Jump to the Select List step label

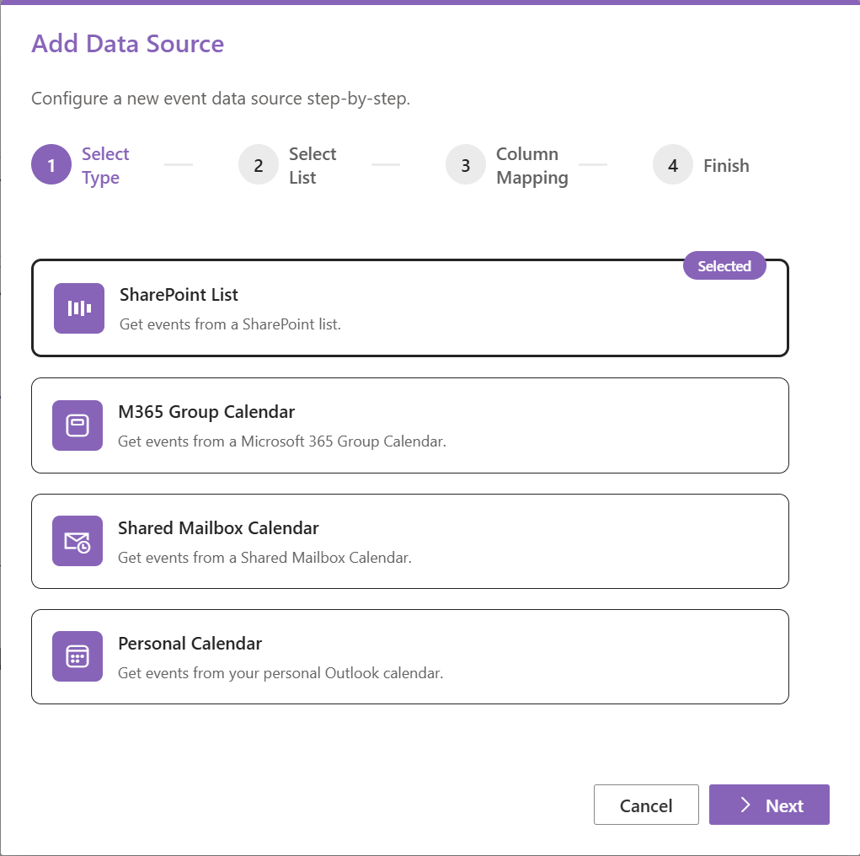pyautogui.click(x=312, y=166)
